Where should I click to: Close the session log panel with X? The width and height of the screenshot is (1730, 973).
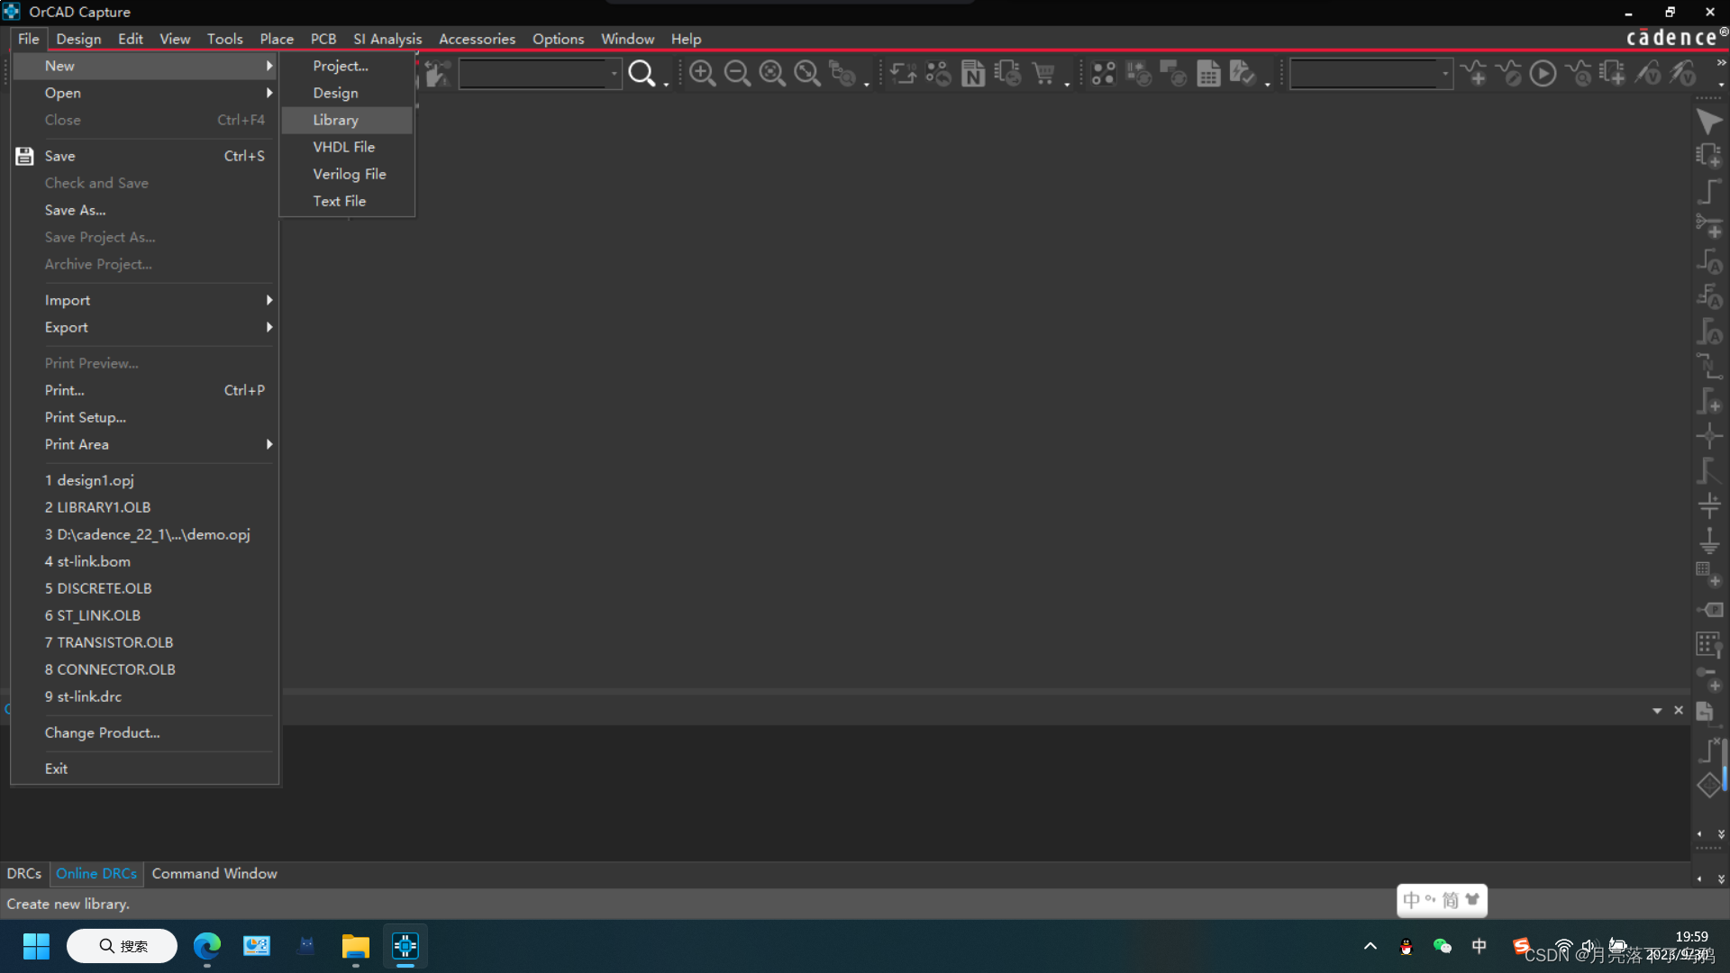click(x=1679, y=711)
